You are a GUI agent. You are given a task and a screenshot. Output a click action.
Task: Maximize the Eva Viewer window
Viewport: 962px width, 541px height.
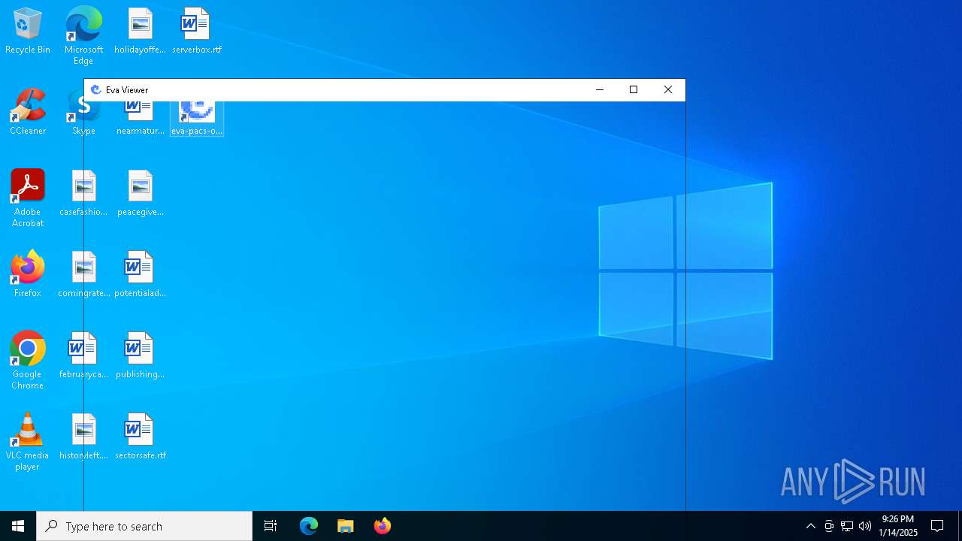[634, 89]
